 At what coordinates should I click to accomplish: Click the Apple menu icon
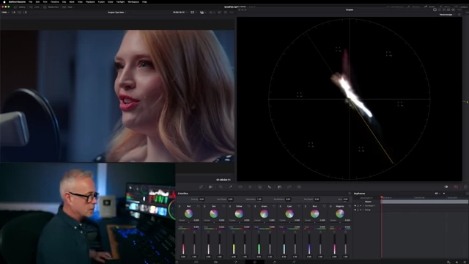4,1
